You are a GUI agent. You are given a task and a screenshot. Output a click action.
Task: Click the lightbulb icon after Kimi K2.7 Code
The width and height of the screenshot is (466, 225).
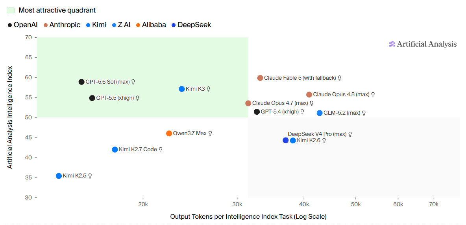click(161, 150)
